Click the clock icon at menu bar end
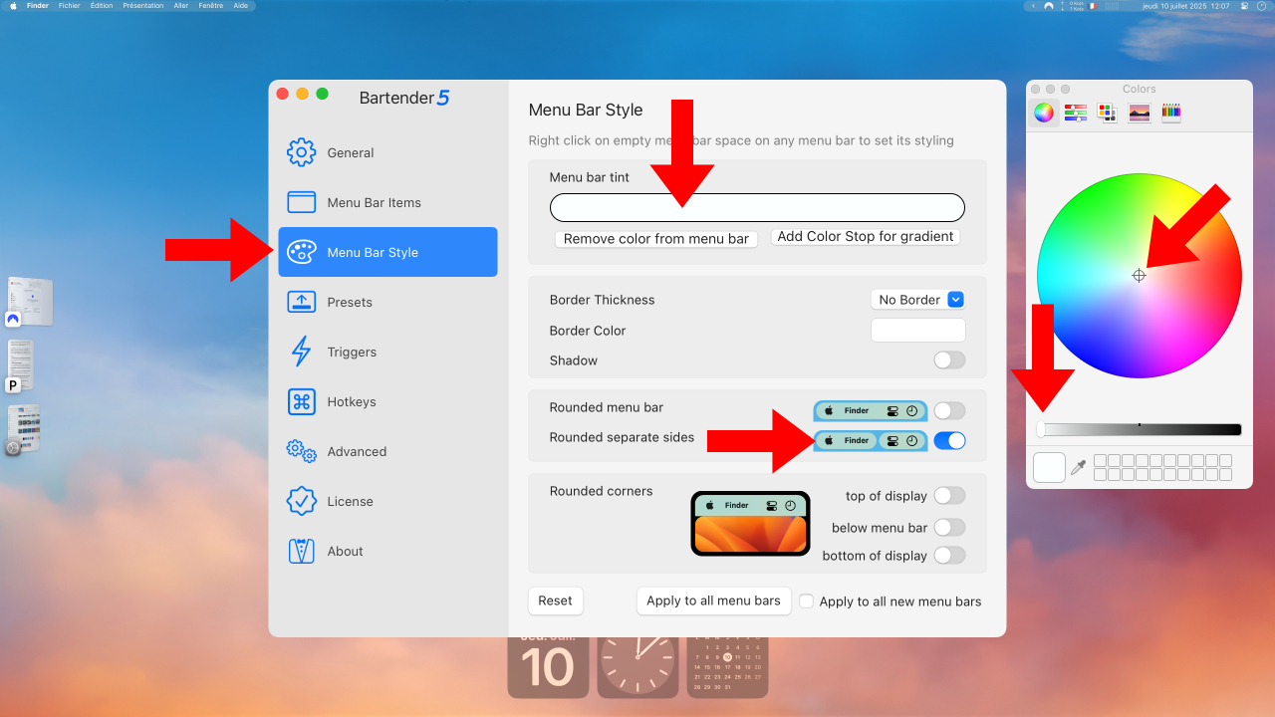 tap(1261, 6)
